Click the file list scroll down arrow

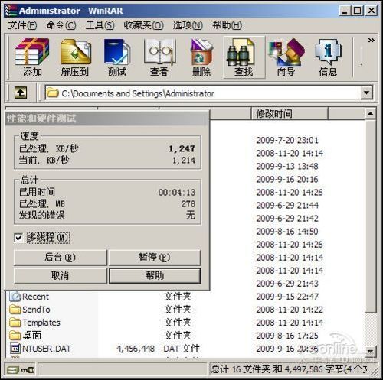(x=370, y=352)
